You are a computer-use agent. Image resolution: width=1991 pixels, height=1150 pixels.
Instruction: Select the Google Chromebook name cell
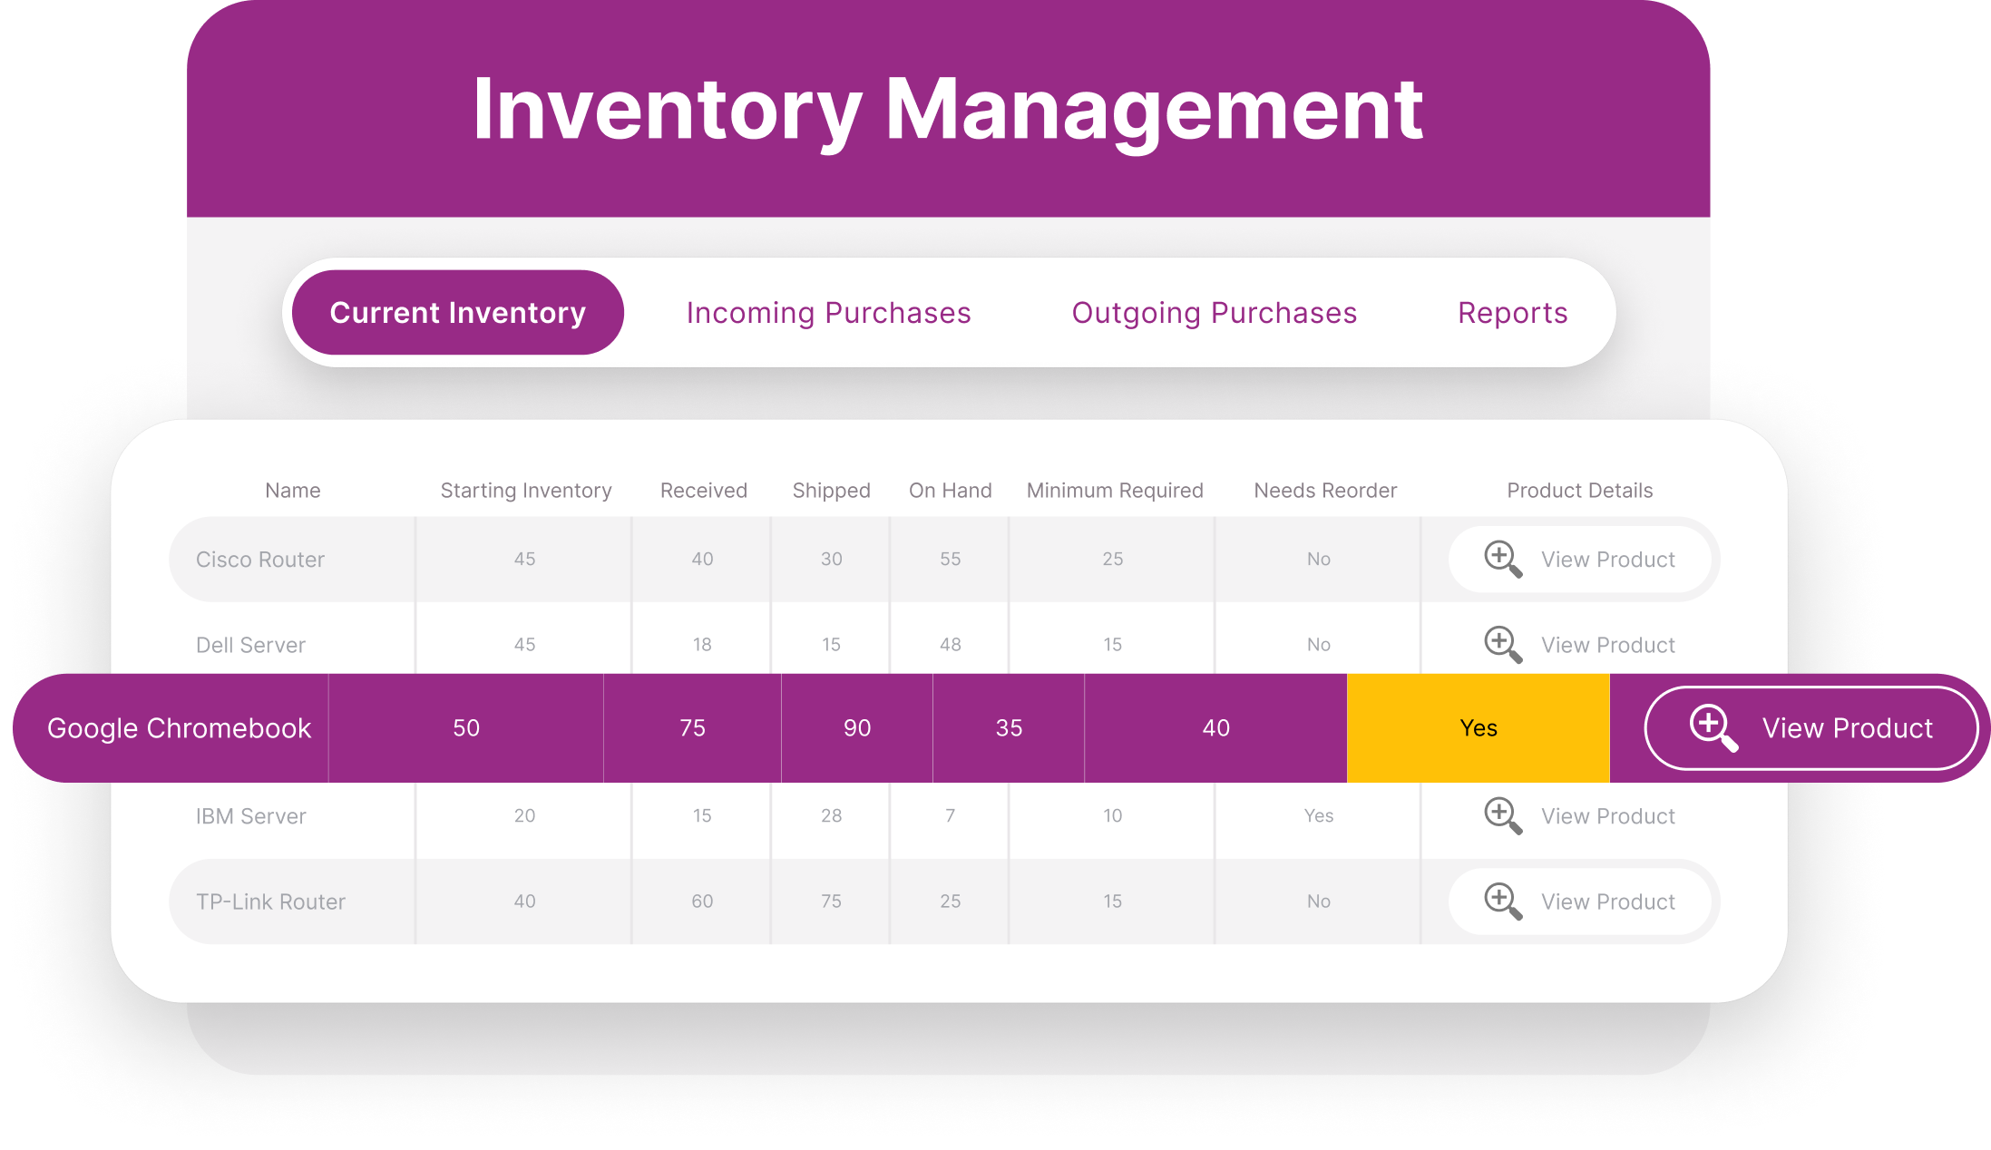[179, 727]
